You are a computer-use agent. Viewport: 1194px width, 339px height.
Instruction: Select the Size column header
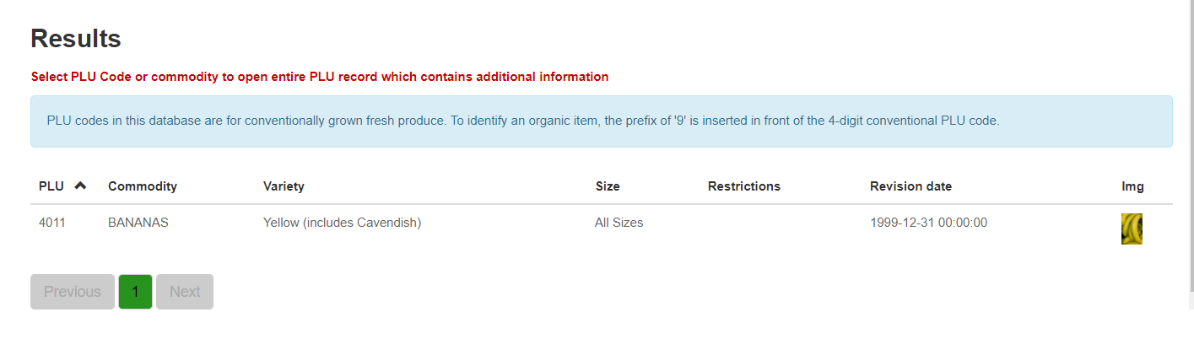pos(608,186)
